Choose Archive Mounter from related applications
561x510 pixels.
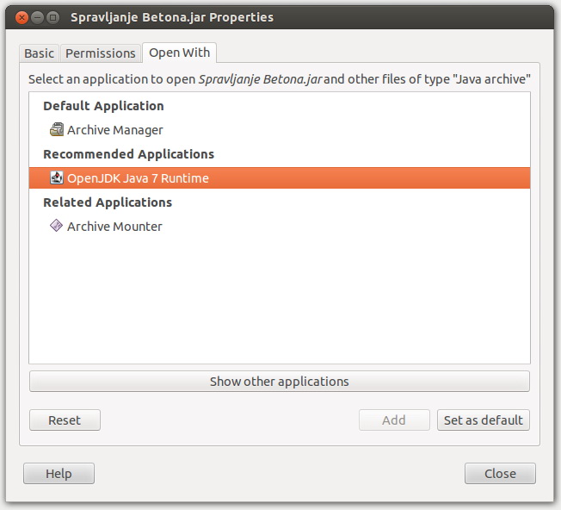pyautogui.click(x=114, y=227)
